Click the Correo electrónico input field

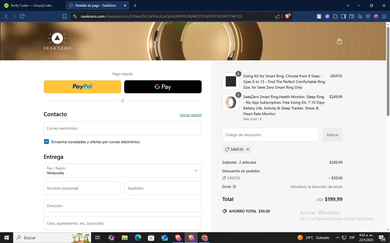click(122, 128)
